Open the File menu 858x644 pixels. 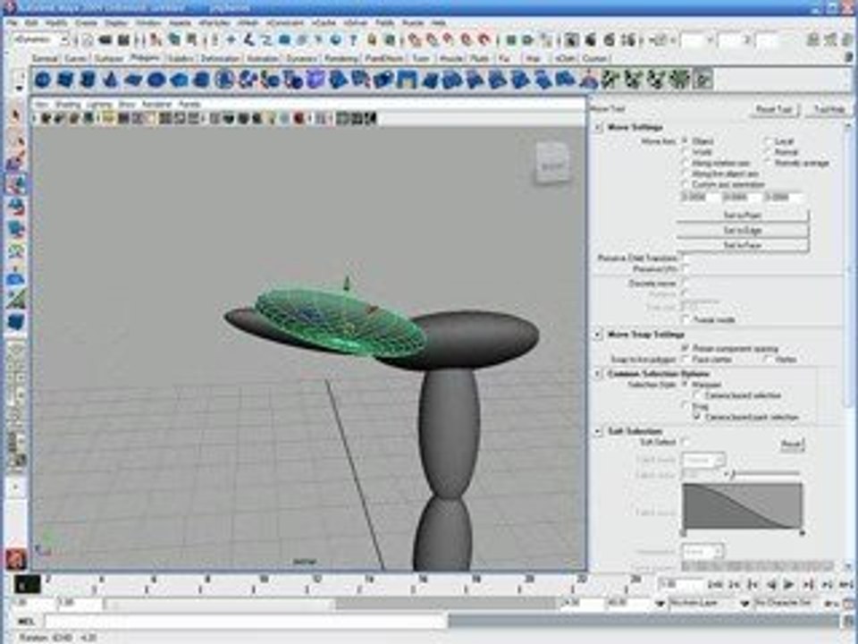pyautogui.click(x=12, y=23)
